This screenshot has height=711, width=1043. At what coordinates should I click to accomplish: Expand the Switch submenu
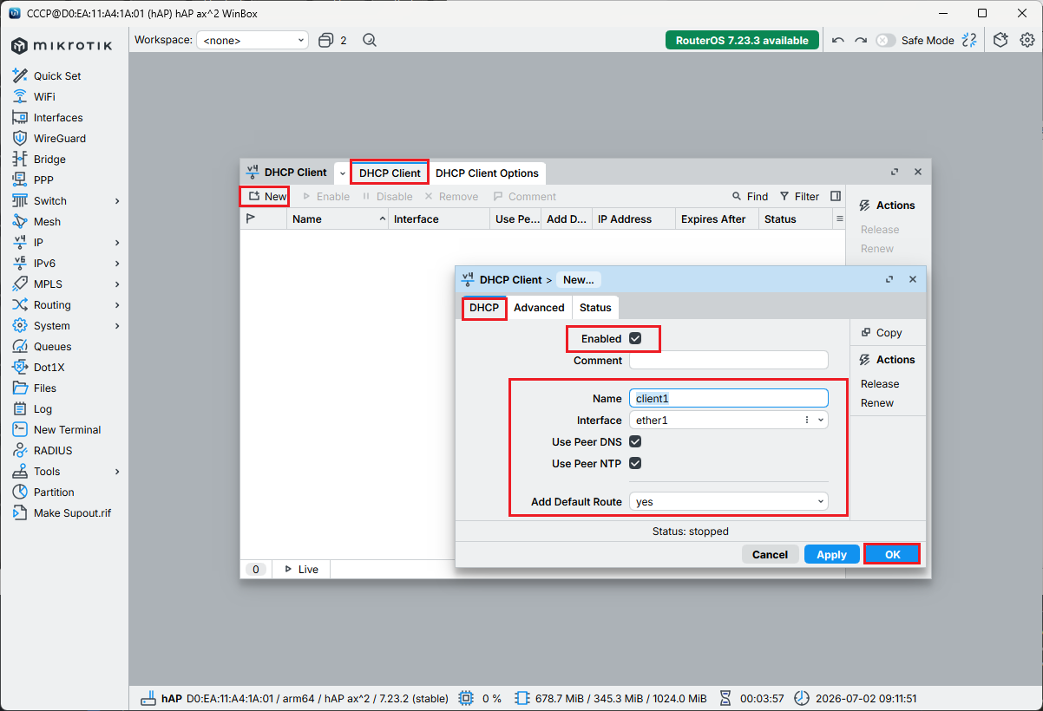click(x=117, y=200)
